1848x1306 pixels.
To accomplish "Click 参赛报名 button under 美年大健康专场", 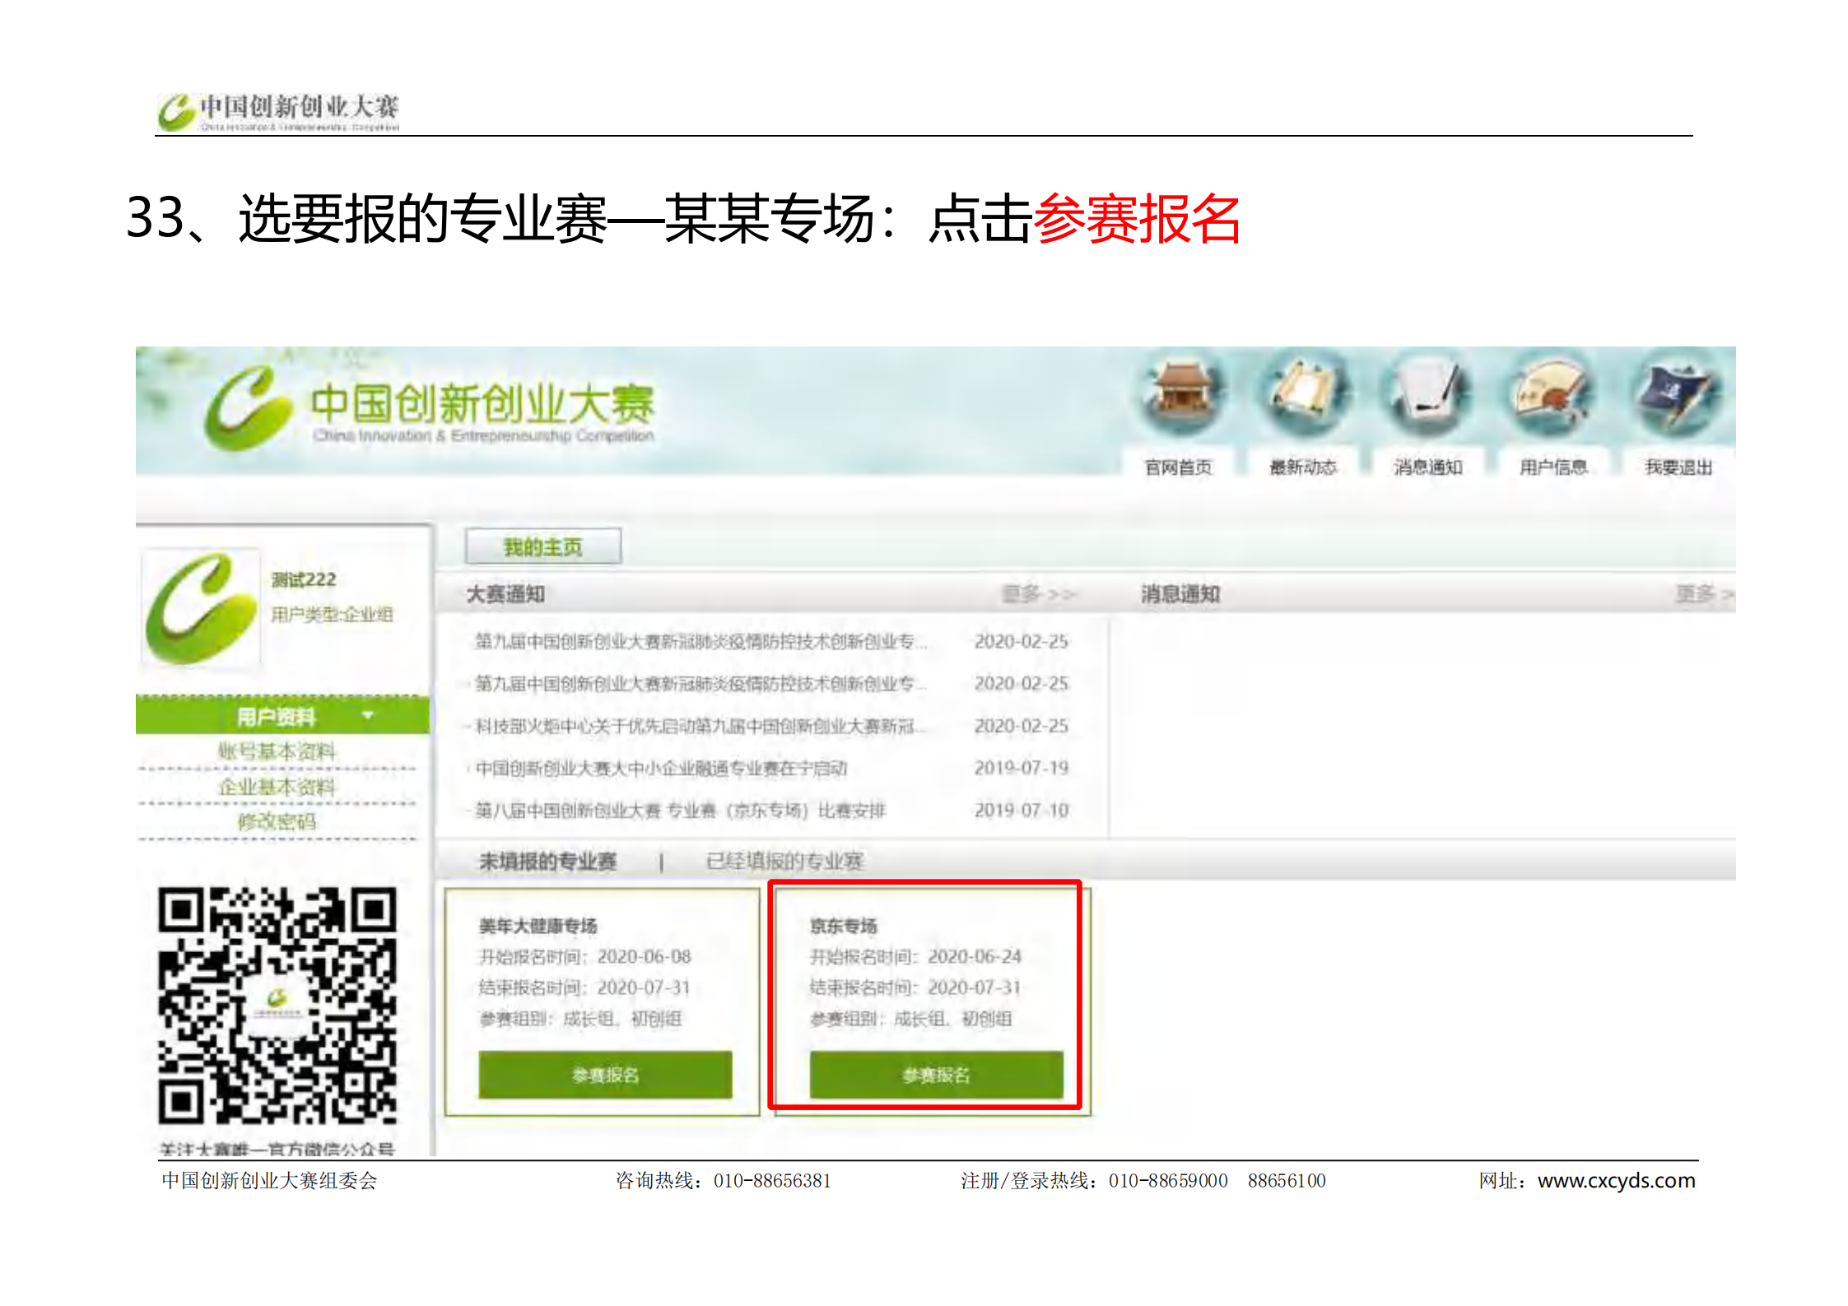I will coord(605,1075).
